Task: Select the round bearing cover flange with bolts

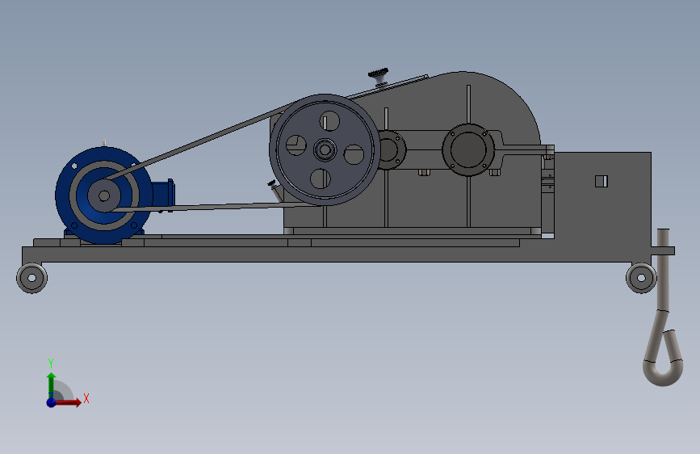Action: [x=468, y=149]
